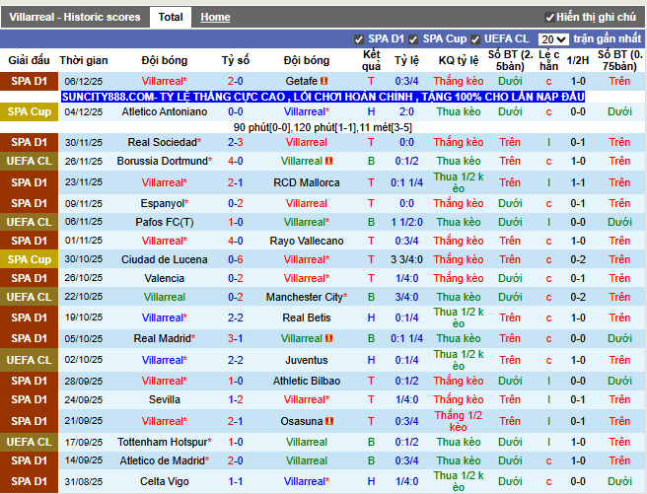Uncheck the SPA Cup filter checkbox
The width and height of the screenshot is (647, 494).
413,39
